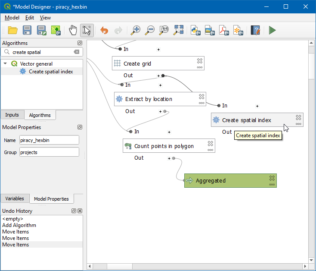Expand Out links of Create grid
This screenshot has width=316, height=271.
(158, 76)
